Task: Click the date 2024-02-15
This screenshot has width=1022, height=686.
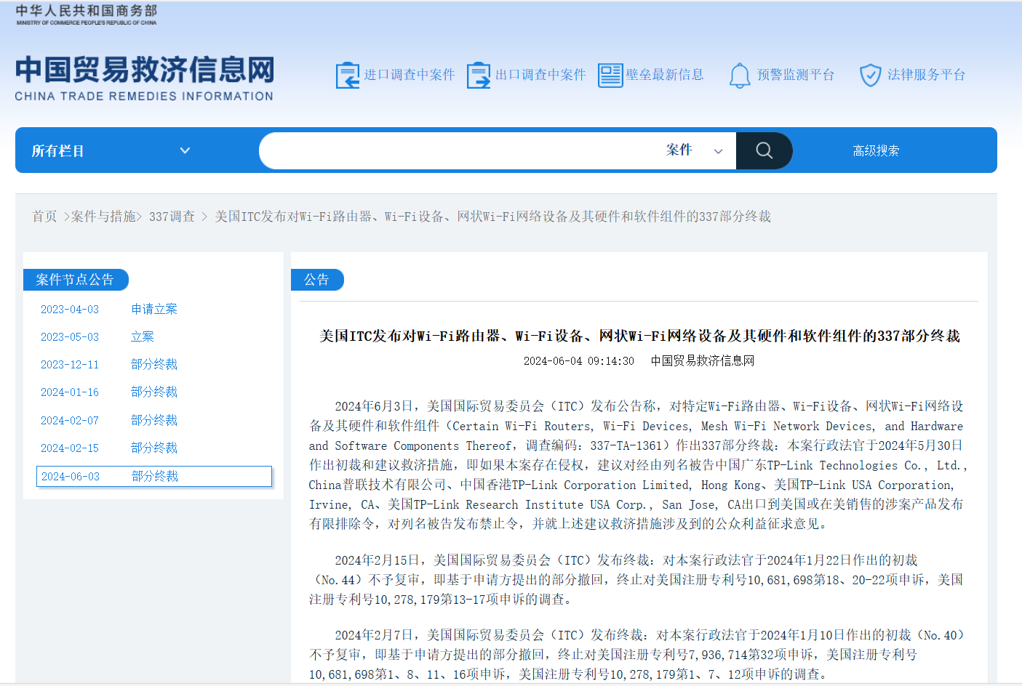Action: point(70,448)
